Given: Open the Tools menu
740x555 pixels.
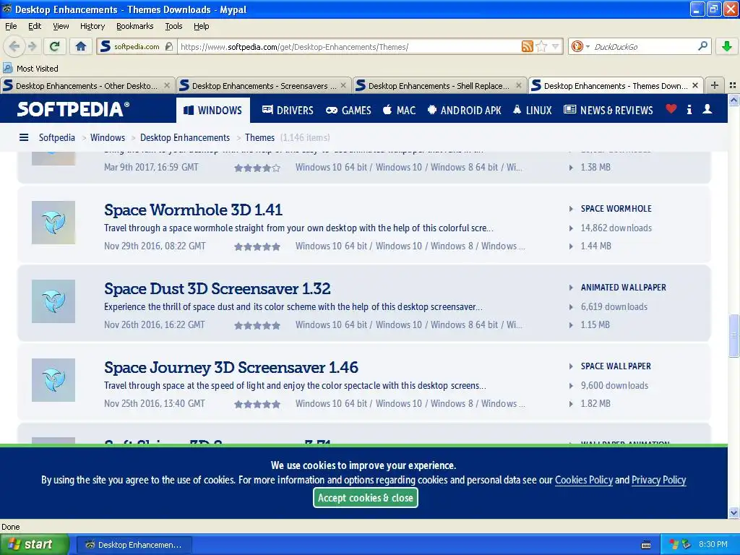Looking at the screenshot, I should point(173,26).
